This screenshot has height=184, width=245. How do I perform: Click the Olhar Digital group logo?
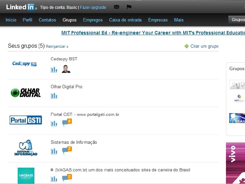point(26,92)
